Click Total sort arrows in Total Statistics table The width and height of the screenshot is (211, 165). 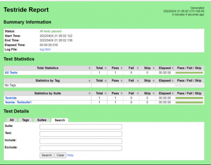click(105, 68)
